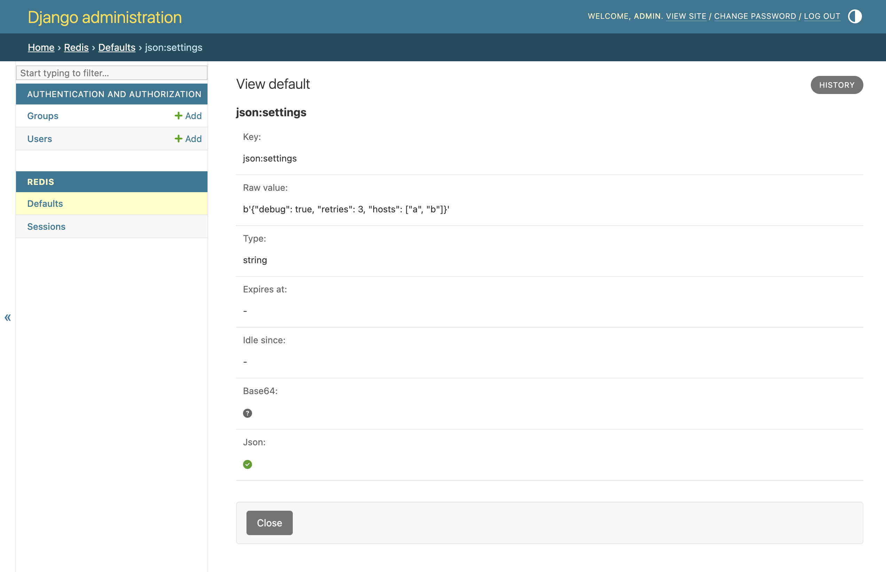Click the Close button
This screenshot has height=572, width=886.
[x=269, y=523]
